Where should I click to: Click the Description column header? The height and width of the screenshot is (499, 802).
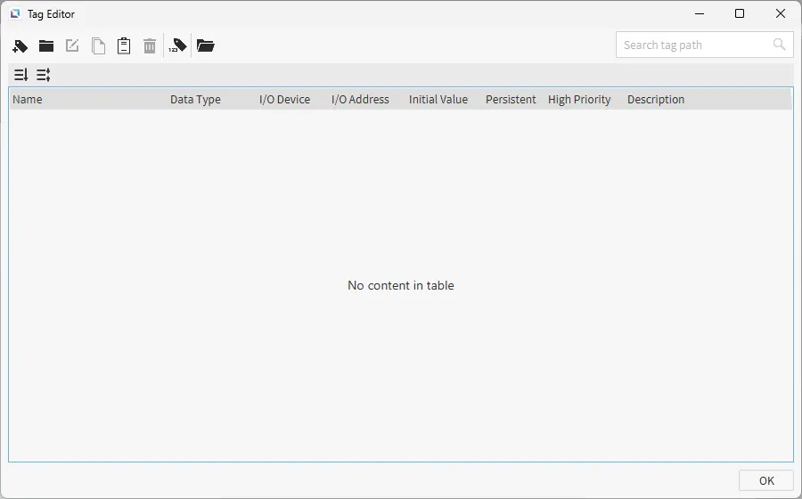tap(656, 100)
